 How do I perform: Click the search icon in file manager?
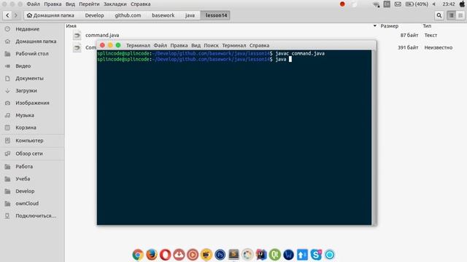pyautogui.click(x=439, y=15)
